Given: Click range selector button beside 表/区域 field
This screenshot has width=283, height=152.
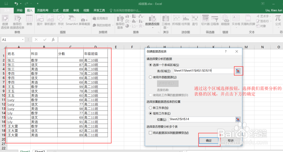Looking at the screenshot, I should 238,71.
